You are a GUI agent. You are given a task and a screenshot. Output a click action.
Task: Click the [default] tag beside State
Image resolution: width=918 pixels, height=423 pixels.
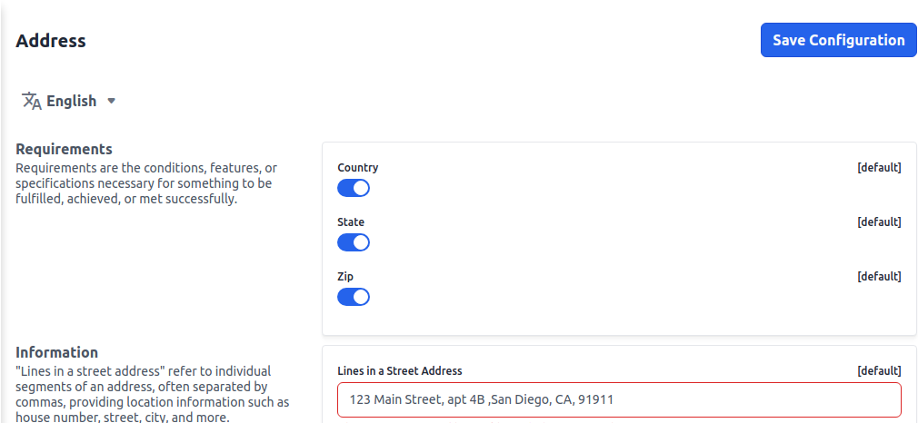click(x=879, y=222)
